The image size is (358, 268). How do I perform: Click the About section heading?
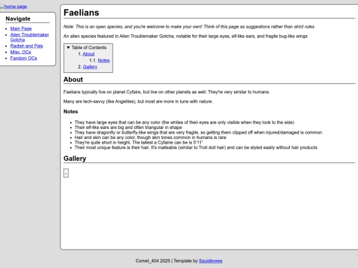(x=73, y=79)
